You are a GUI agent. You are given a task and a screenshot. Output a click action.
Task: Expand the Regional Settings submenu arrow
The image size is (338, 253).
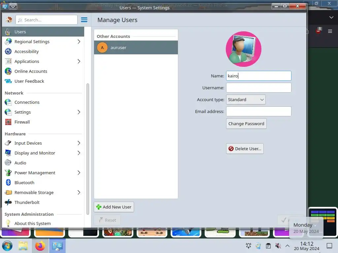(x=79, y=42)
